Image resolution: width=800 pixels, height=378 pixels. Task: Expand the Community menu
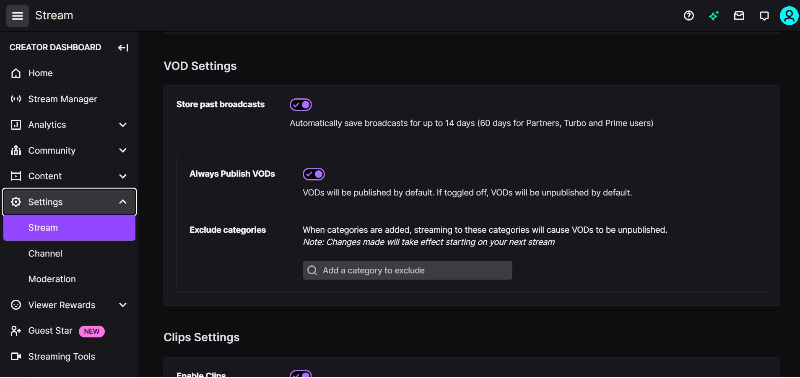[x=122, y=151]
